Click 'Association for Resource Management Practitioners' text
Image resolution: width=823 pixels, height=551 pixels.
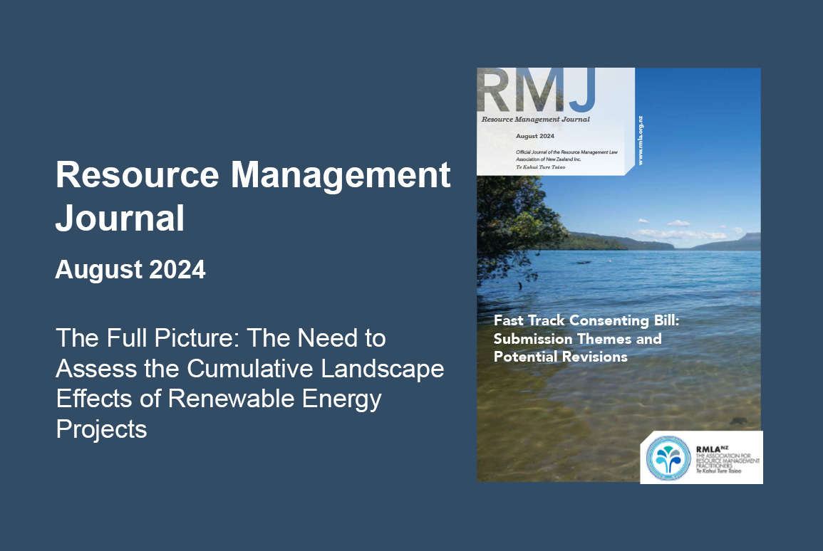click(x=727, y=462)
